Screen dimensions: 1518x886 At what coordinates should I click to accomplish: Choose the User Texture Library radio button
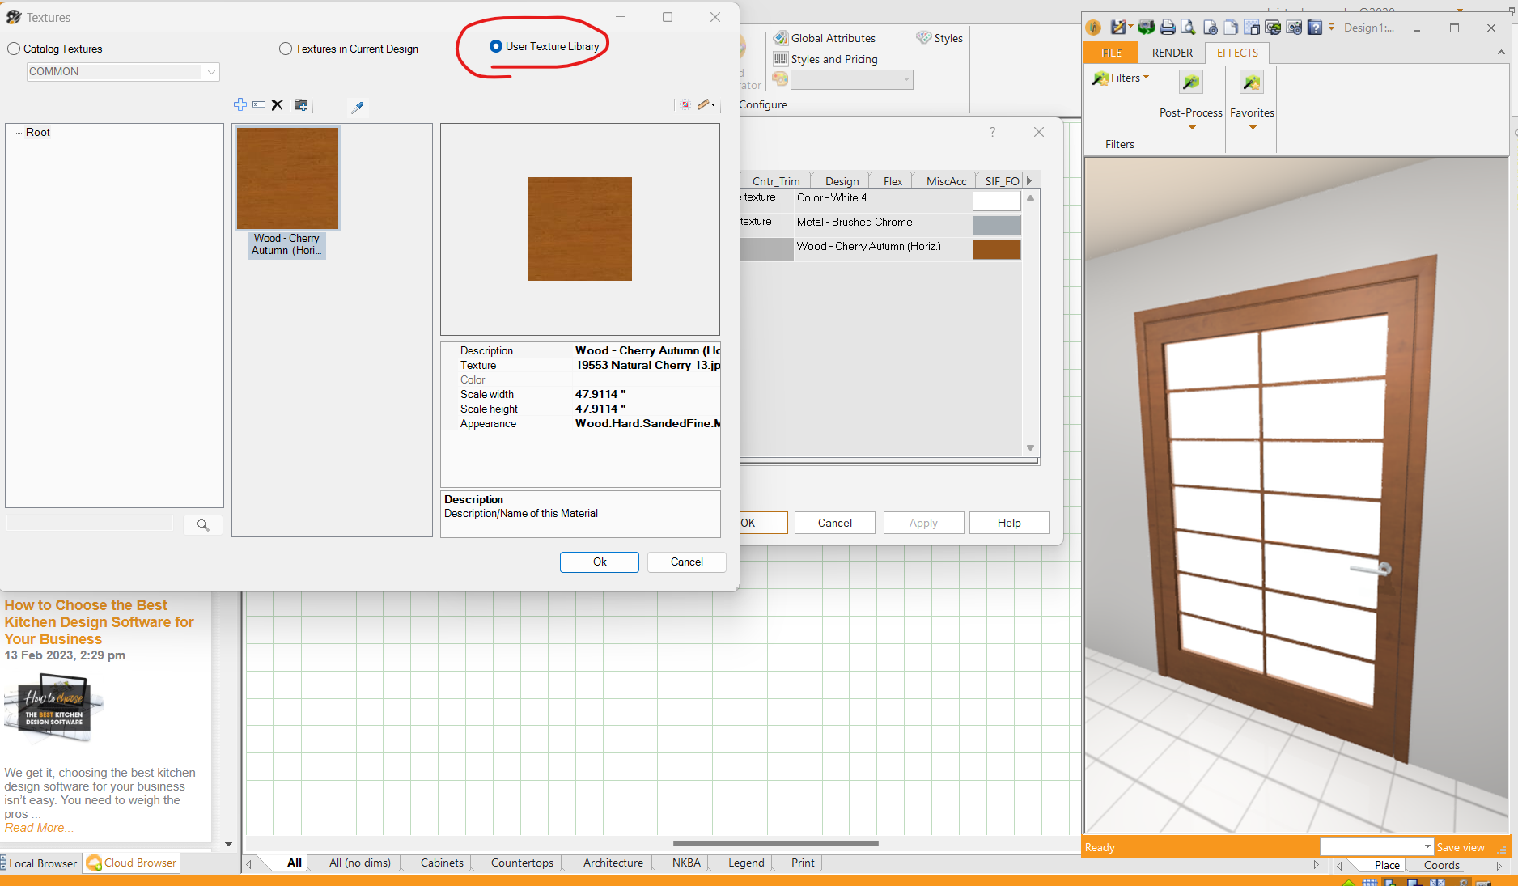(x=496, y=46)
